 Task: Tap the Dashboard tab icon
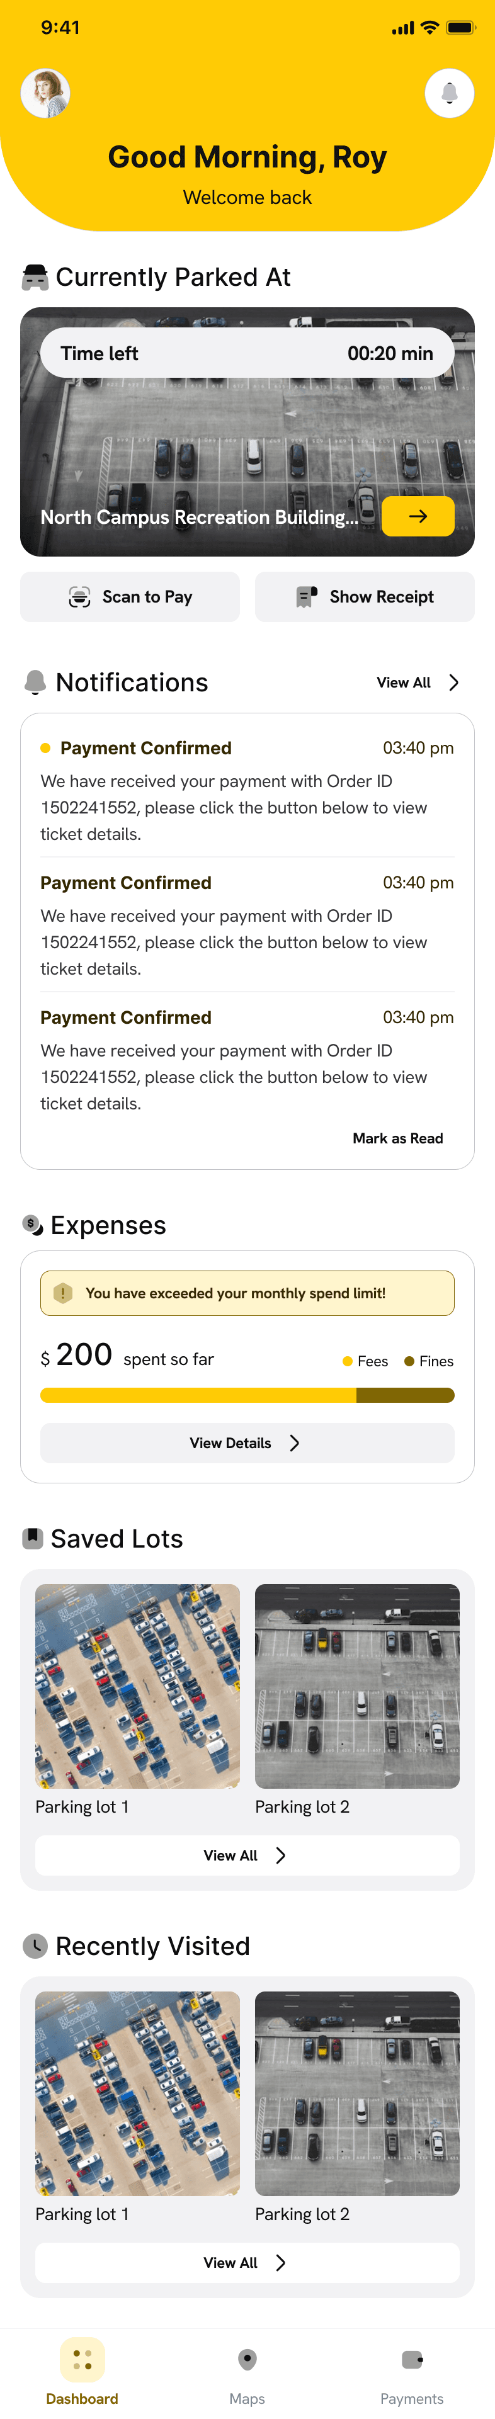click(x=82, y=2360)
